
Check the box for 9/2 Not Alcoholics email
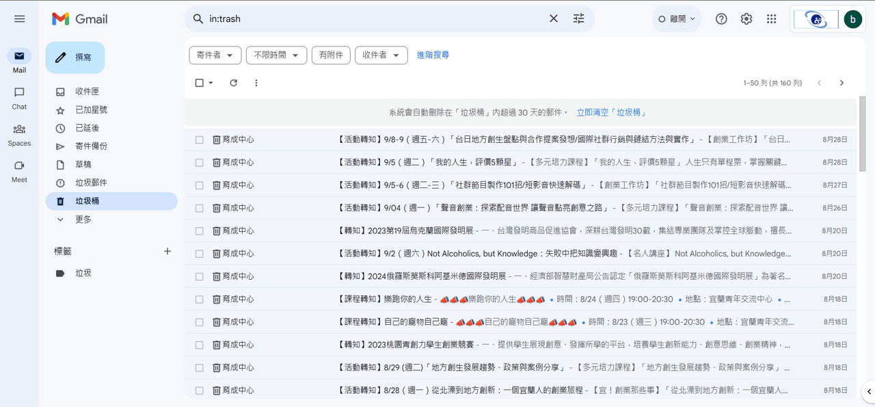(x=200, y=254)
